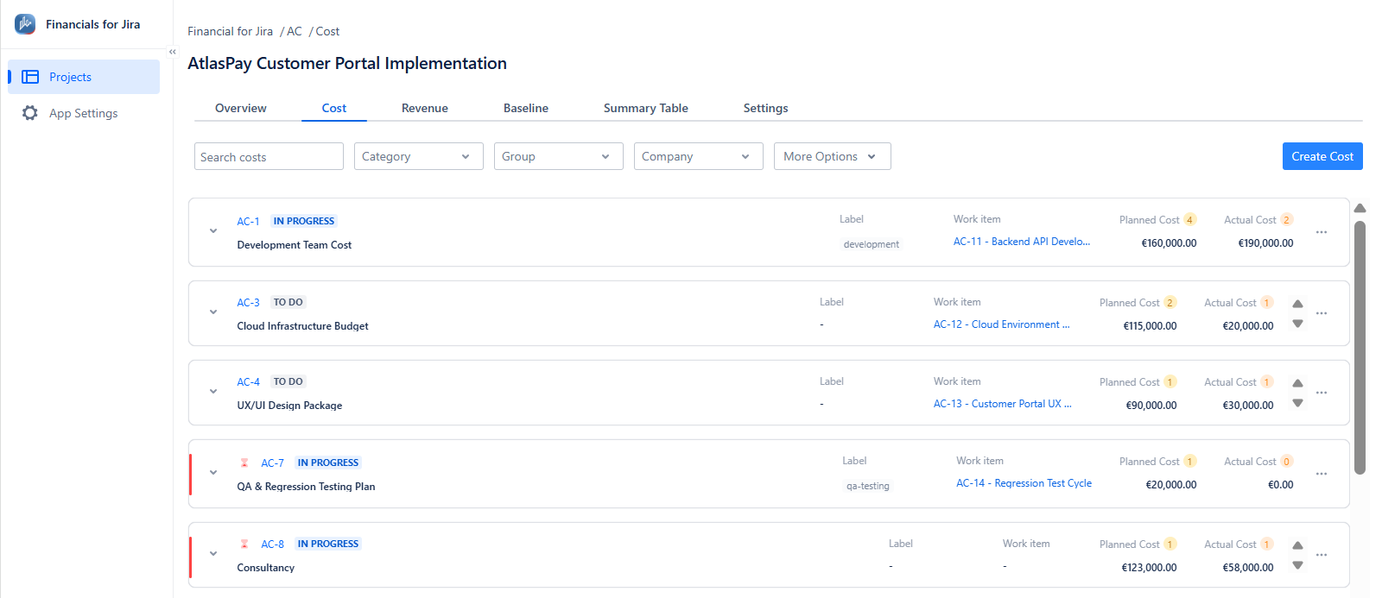
Task: Open the Category filter dropdown
Action: 419,156
